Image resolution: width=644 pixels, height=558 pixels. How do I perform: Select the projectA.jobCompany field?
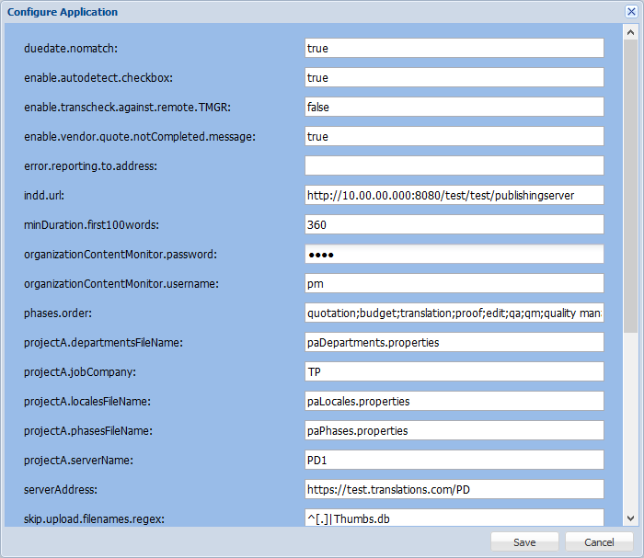click(454, 371)
